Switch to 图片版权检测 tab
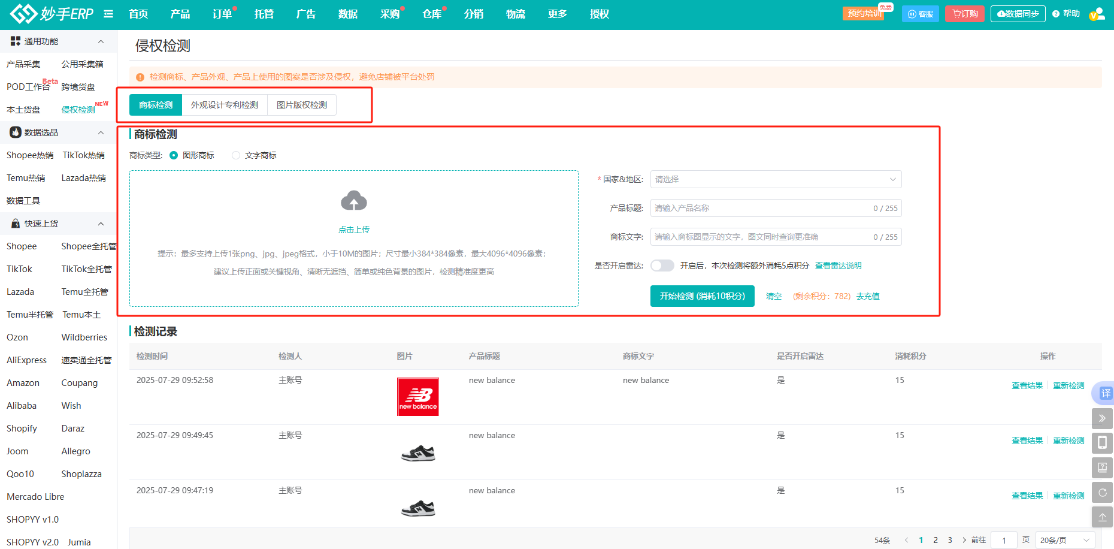 [x=302, y=105]
